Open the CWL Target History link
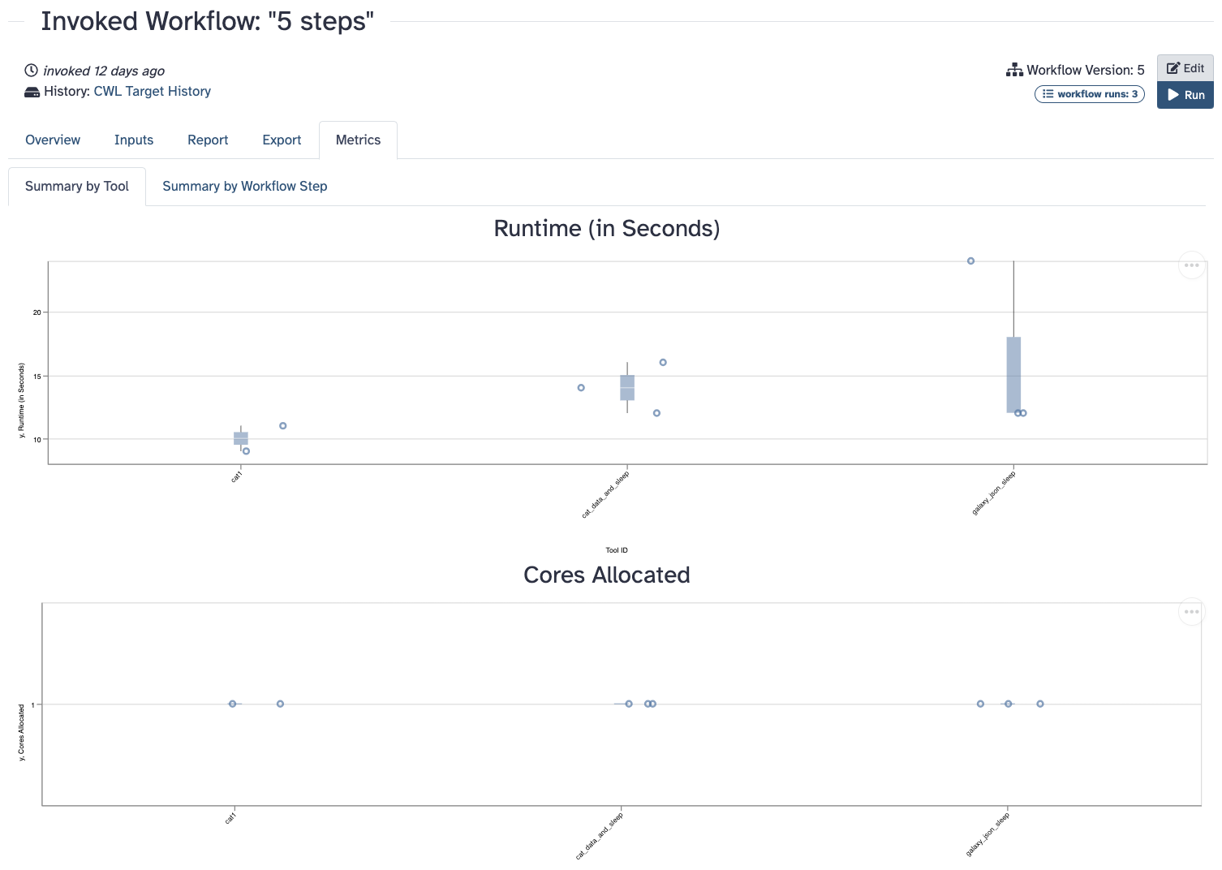Image resolution: width=1222 pixels, height=870 pixels. click(x=152, y=91)
